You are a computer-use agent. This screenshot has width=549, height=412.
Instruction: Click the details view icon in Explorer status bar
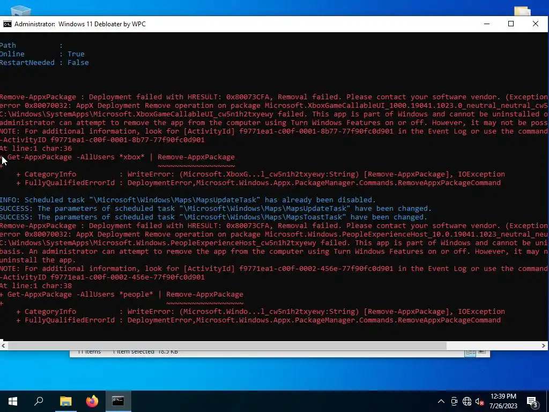coord(470,353)
